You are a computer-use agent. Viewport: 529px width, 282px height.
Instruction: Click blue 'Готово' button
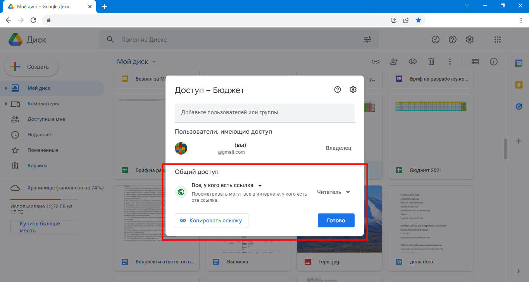coord(336,220)
